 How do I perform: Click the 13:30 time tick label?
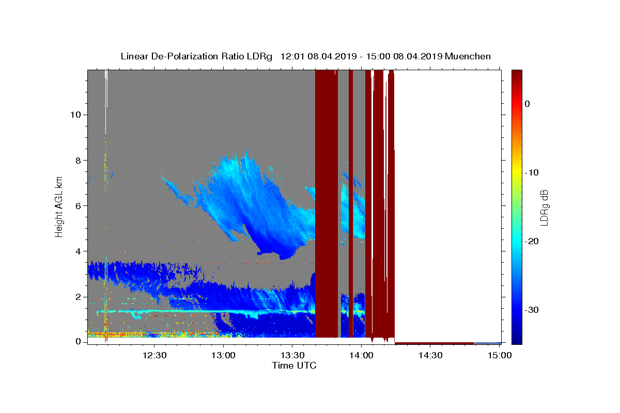[292, 355]
